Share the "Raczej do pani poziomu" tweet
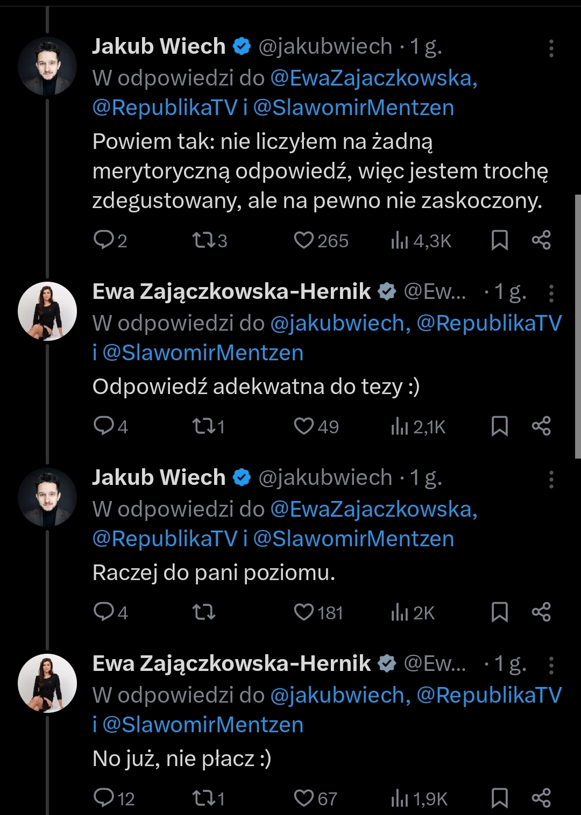 (541, 612)
